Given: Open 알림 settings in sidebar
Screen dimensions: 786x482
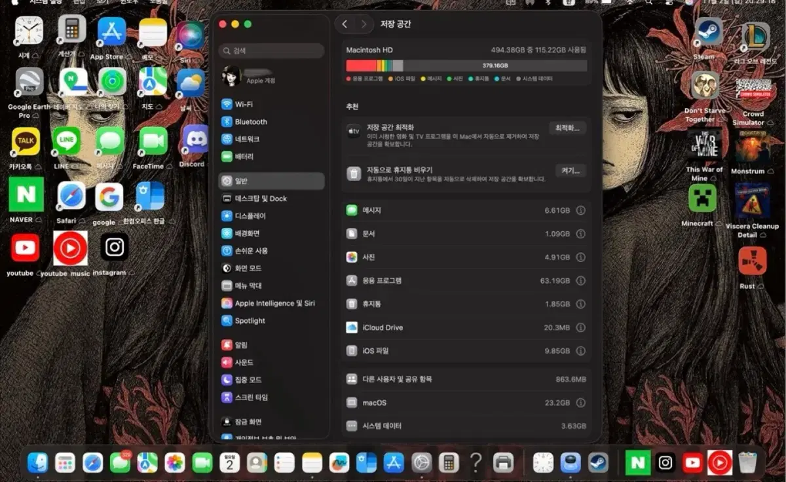Looking at the screenshot, I should (271, 344).
